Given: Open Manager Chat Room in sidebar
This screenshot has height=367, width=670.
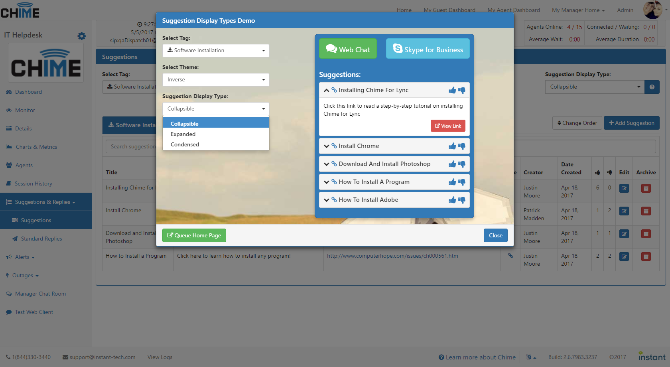Looking at the screenshot, I should pos(46,294).
